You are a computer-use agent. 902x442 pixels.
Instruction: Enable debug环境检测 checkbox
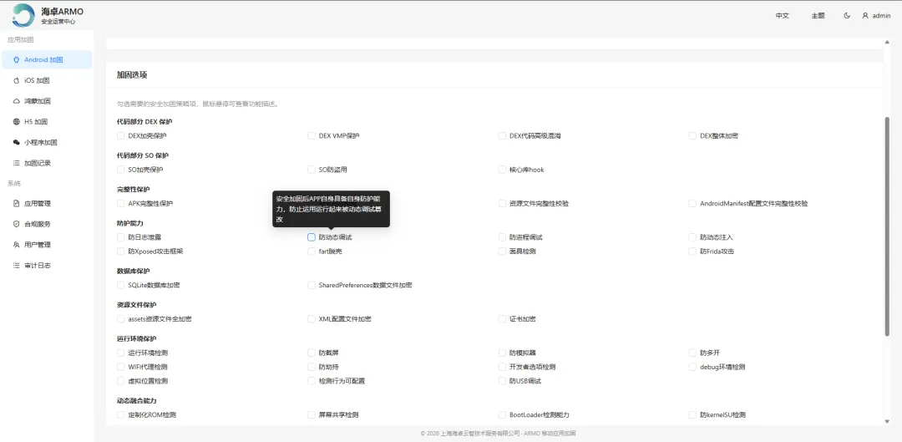click(x=692, y=367)
